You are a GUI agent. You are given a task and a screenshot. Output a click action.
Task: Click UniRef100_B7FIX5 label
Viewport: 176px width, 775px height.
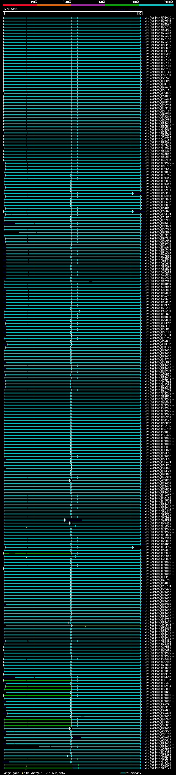[x=158, y=39]
